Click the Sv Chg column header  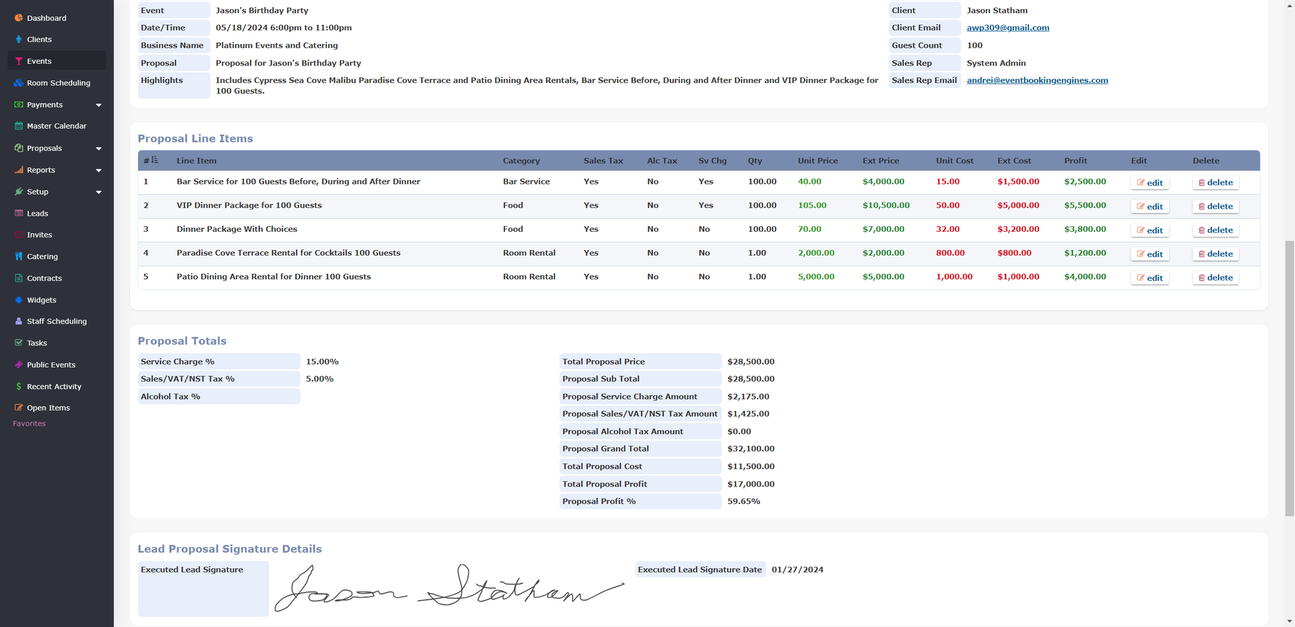712,161
